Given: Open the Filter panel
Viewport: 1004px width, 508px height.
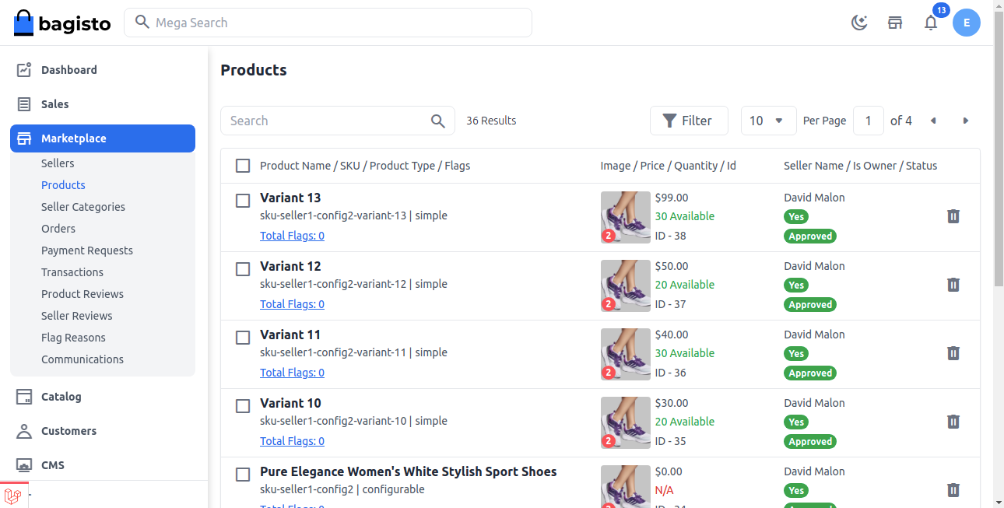Looking at the screenshot, I should coord(689,121).
